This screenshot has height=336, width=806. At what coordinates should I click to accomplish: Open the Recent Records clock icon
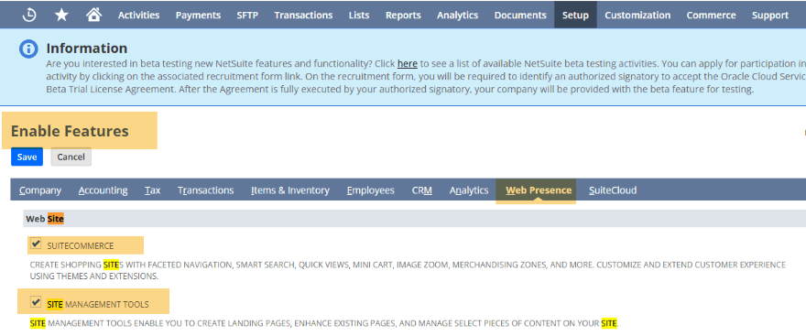pos(29,15)
